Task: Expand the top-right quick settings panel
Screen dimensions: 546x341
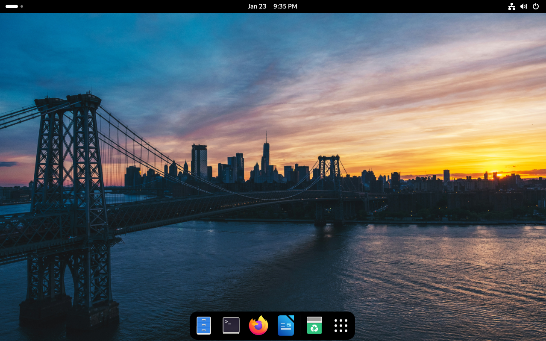Action: pos(524,6)
